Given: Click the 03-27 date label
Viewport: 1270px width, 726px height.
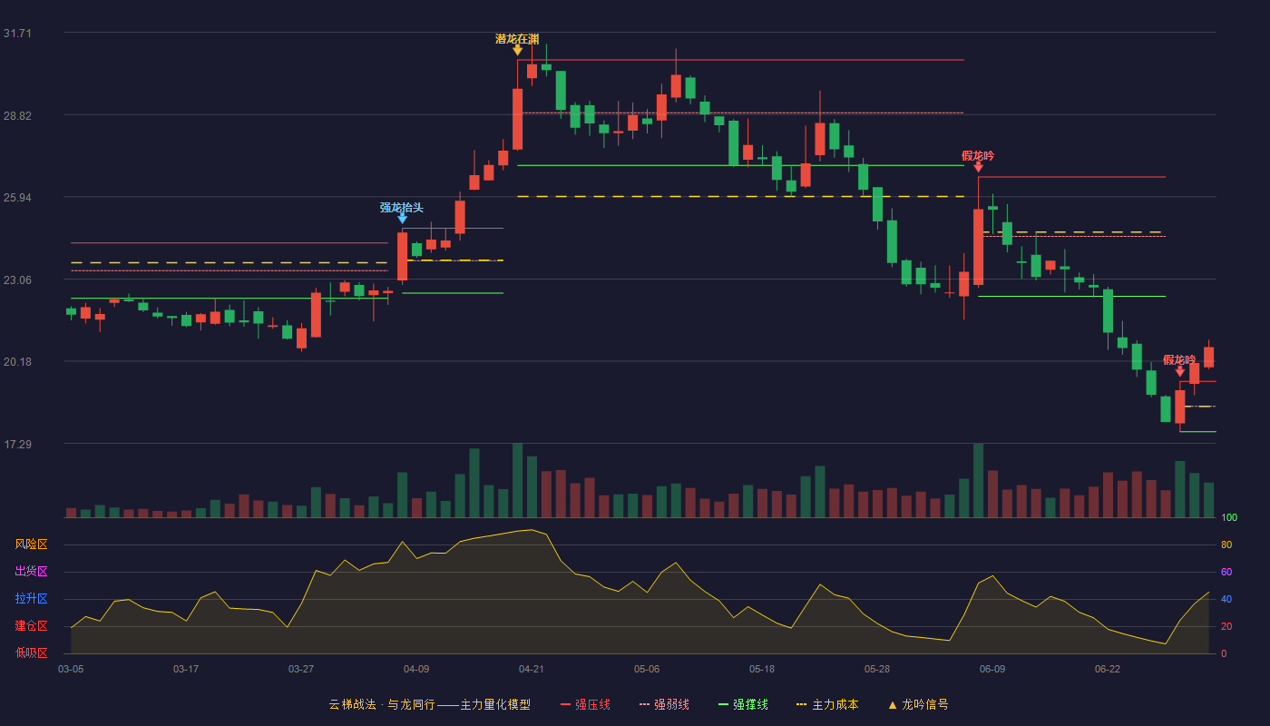Looking at the screenshot, I should (x=301, y=669).
